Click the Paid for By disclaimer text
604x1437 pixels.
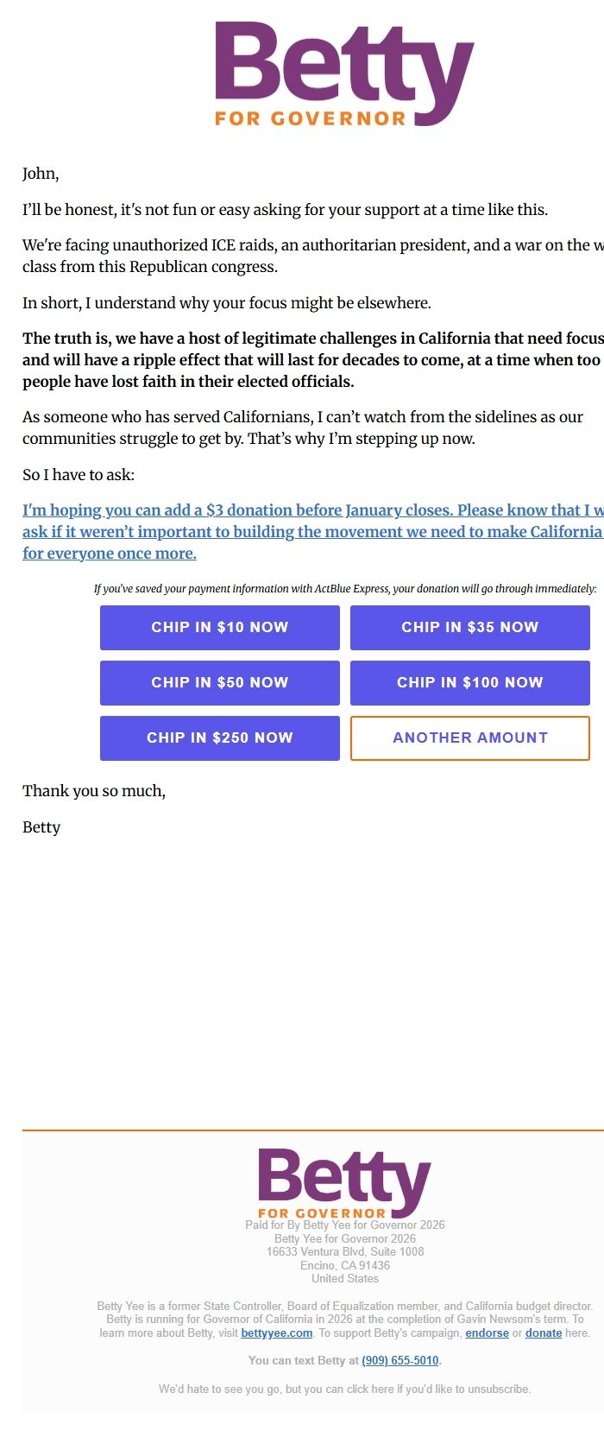pyautogui.click(x=343, y=1225)
